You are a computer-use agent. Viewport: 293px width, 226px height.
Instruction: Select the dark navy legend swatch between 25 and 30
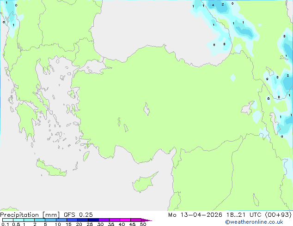tap(93, 220)
